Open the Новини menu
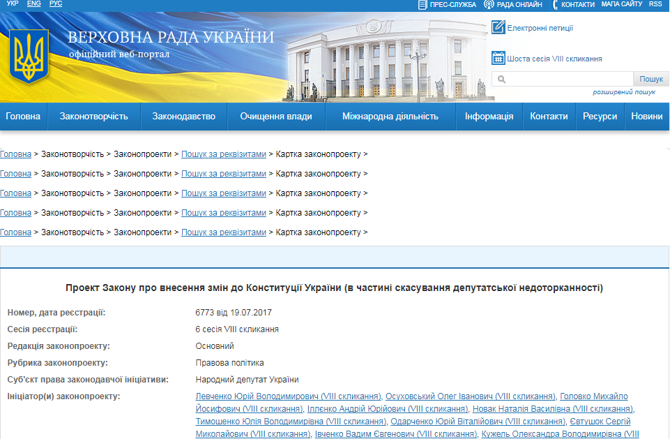 point(647,117)
